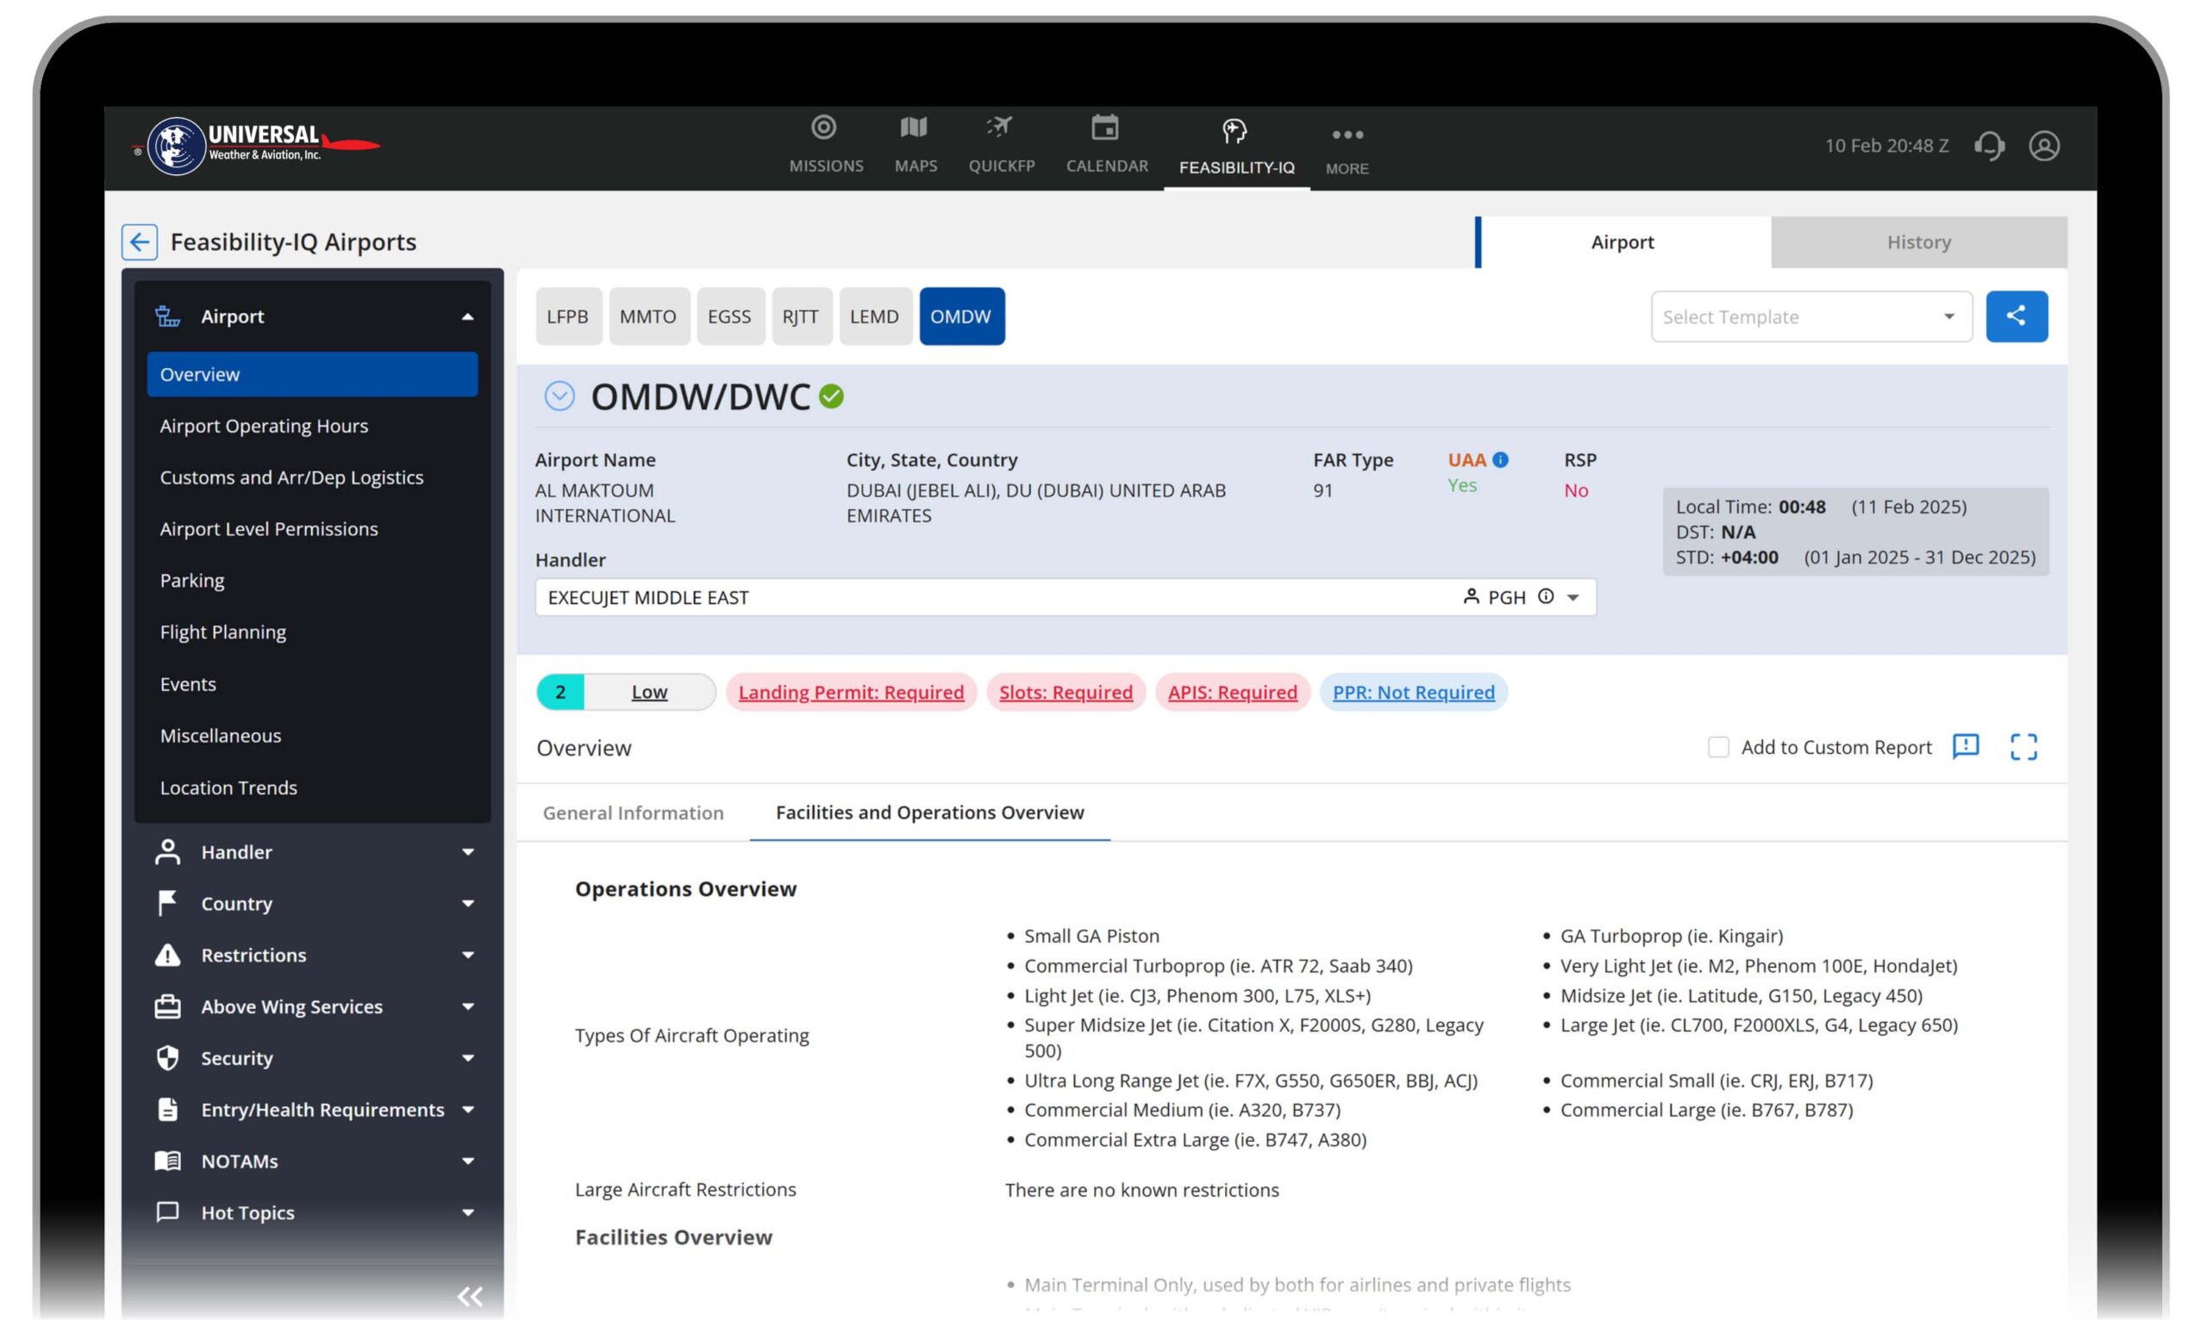2207x1333 pixels.
Task: Click the back arrow beside Feasibility-IQ Airports
Action: click(x=140, y=242)
